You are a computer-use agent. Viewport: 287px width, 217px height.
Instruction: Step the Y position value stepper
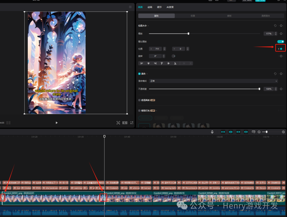[188, 49]
